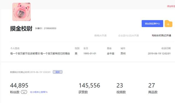
Task: Click the 城市 column label
Action: [123, 48]
